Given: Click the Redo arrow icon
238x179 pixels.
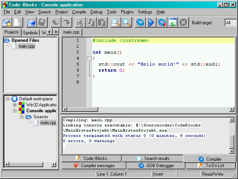Looking at the screenshot, I should [x=67, y=23].
